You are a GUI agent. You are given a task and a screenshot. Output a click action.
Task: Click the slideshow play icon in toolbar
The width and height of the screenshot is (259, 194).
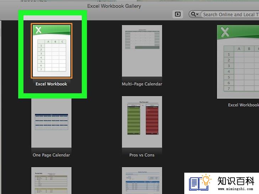click(178, 14)
